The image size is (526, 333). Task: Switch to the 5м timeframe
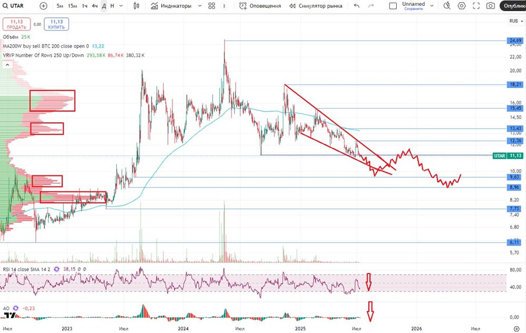[x=60, y=6]
